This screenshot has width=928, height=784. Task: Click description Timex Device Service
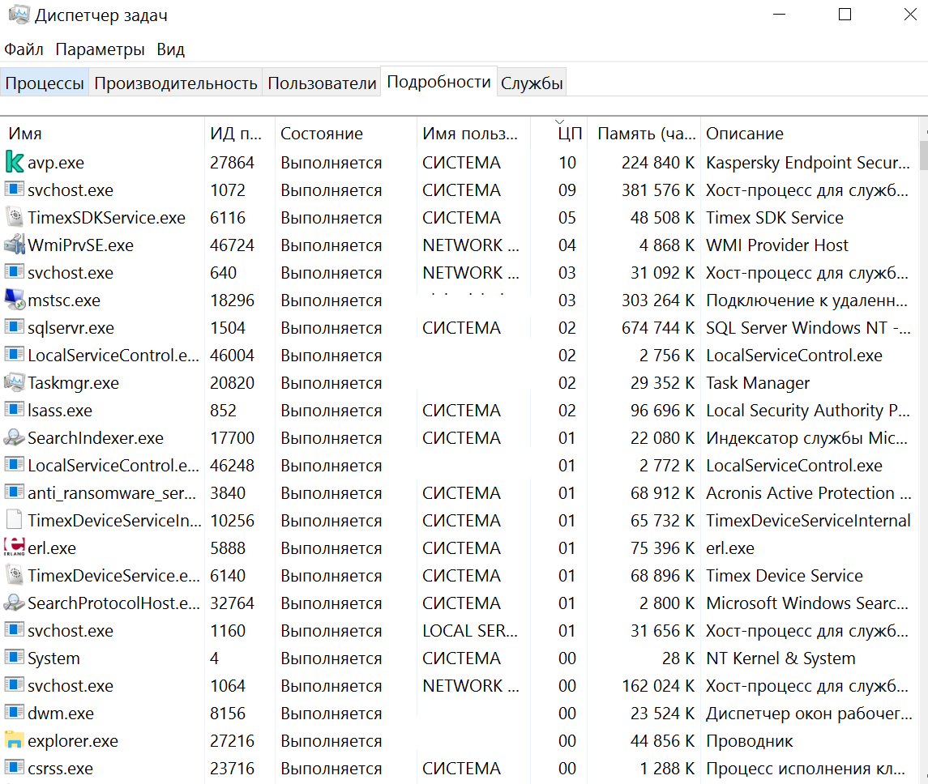tap(785, 576)
